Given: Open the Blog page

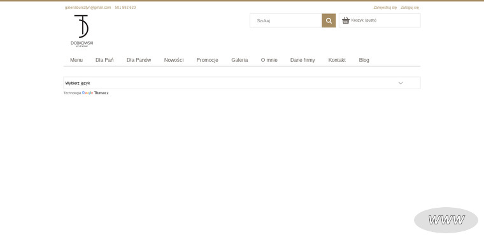Looking at the screenshot, I should coord(364,60).
